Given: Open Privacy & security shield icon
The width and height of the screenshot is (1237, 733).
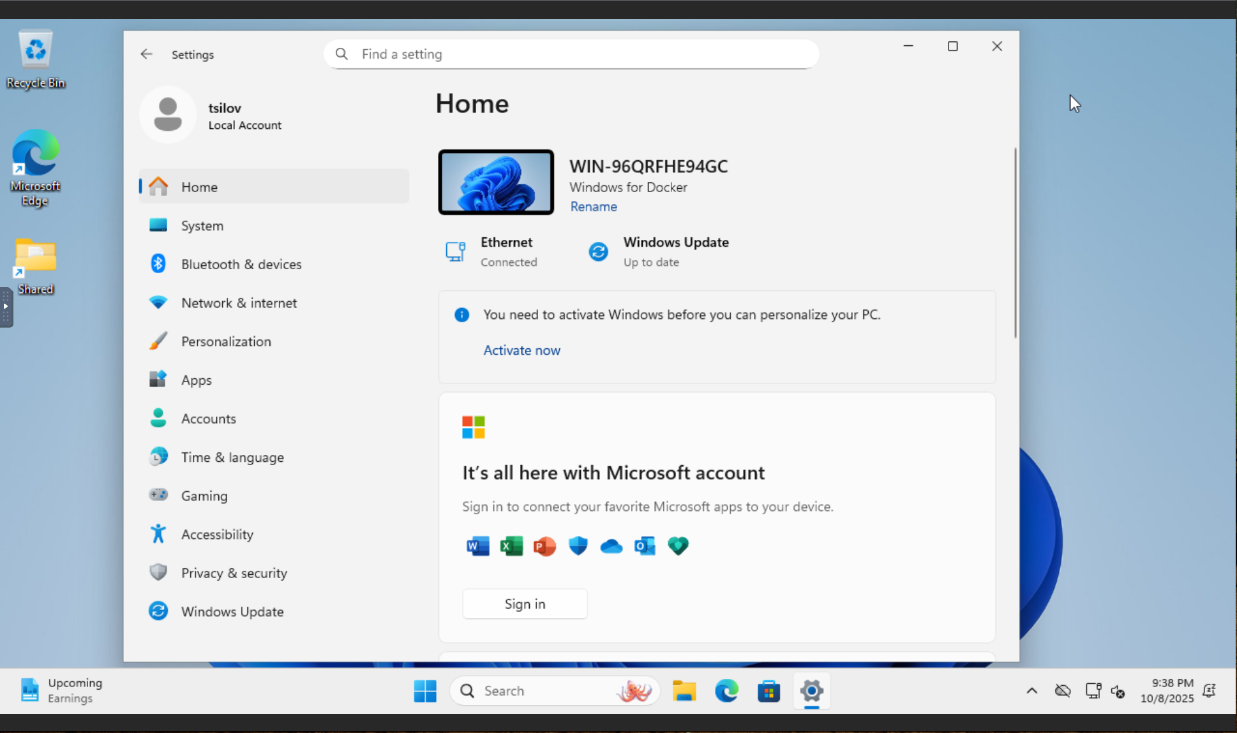Looking at the screenshot, I should 158,572.
